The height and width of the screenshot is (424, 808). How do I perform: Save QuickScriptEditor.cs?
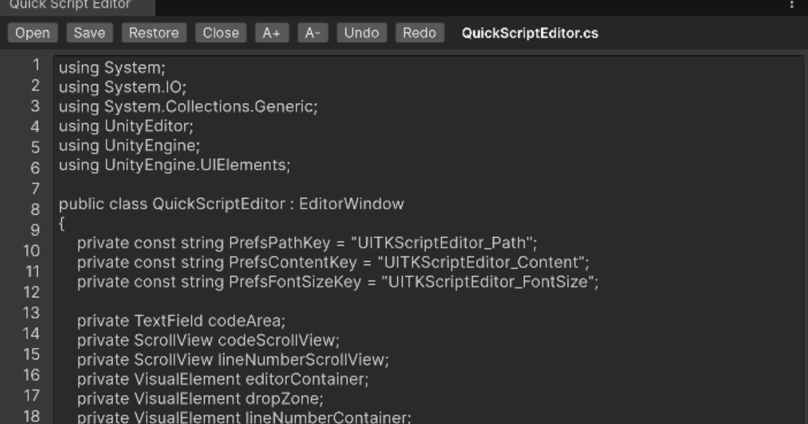(x=90, y=32)
